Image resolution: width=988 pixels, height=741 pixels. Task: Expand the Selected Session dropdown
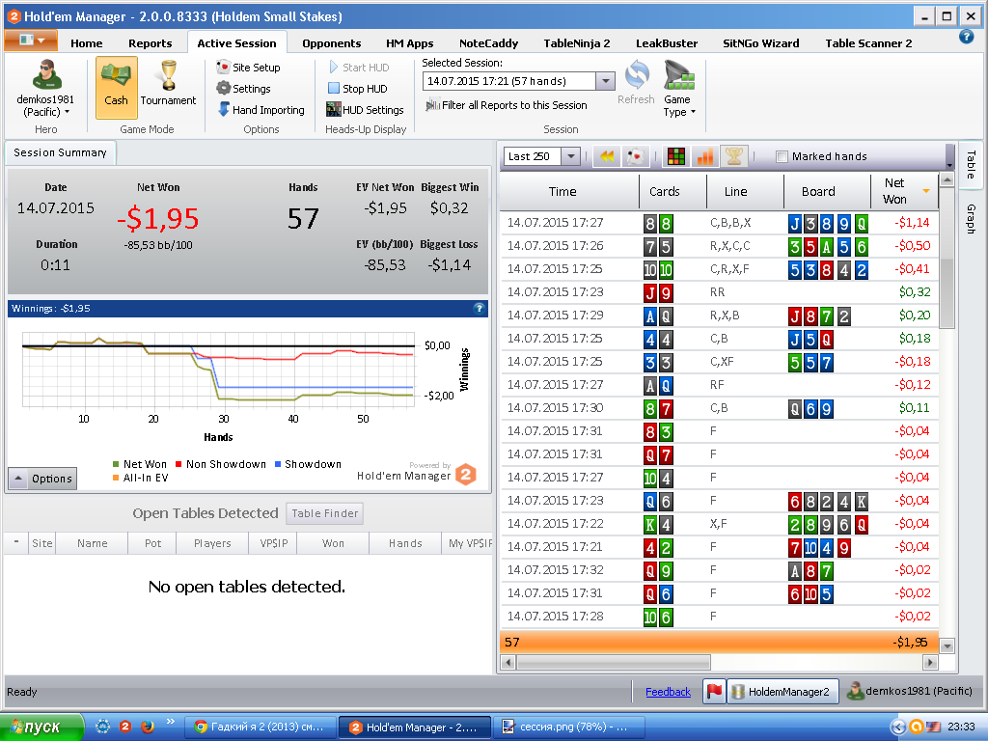(605, 81)
